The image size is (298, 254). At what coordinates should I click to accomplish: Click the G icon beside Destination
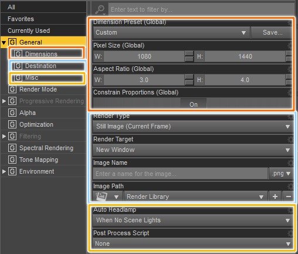coord(18,66)
